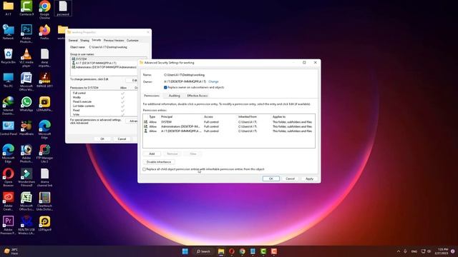Launch Opera Browser from the desktop
458x257 pixels.
coord(8,177)
